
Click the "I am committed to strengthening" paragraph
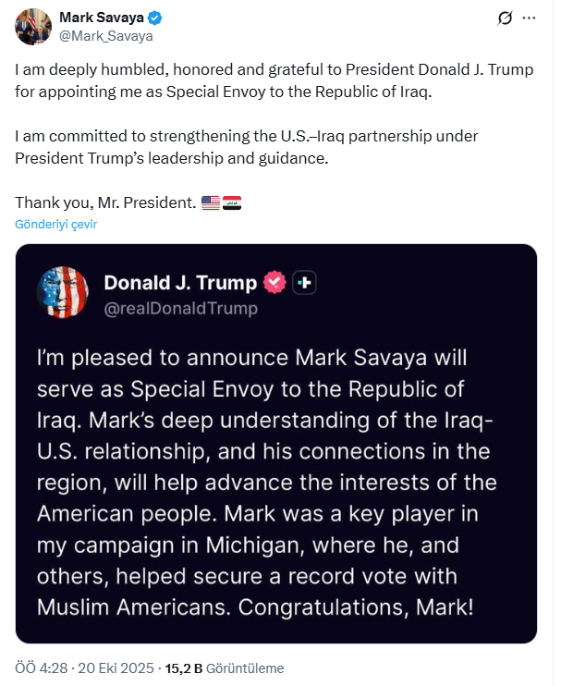(247, 147)
